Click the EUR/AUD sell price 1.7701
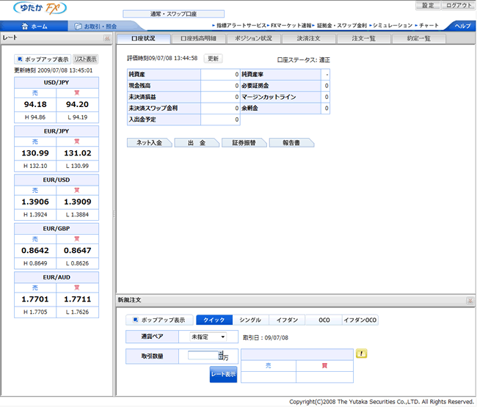The width and height of the screenshot is (477, 407). tap(35, 299)
